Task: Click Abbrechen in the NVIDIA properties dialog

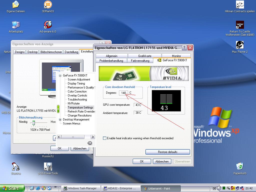Action: pyautogui.click(x=162, y=161)
